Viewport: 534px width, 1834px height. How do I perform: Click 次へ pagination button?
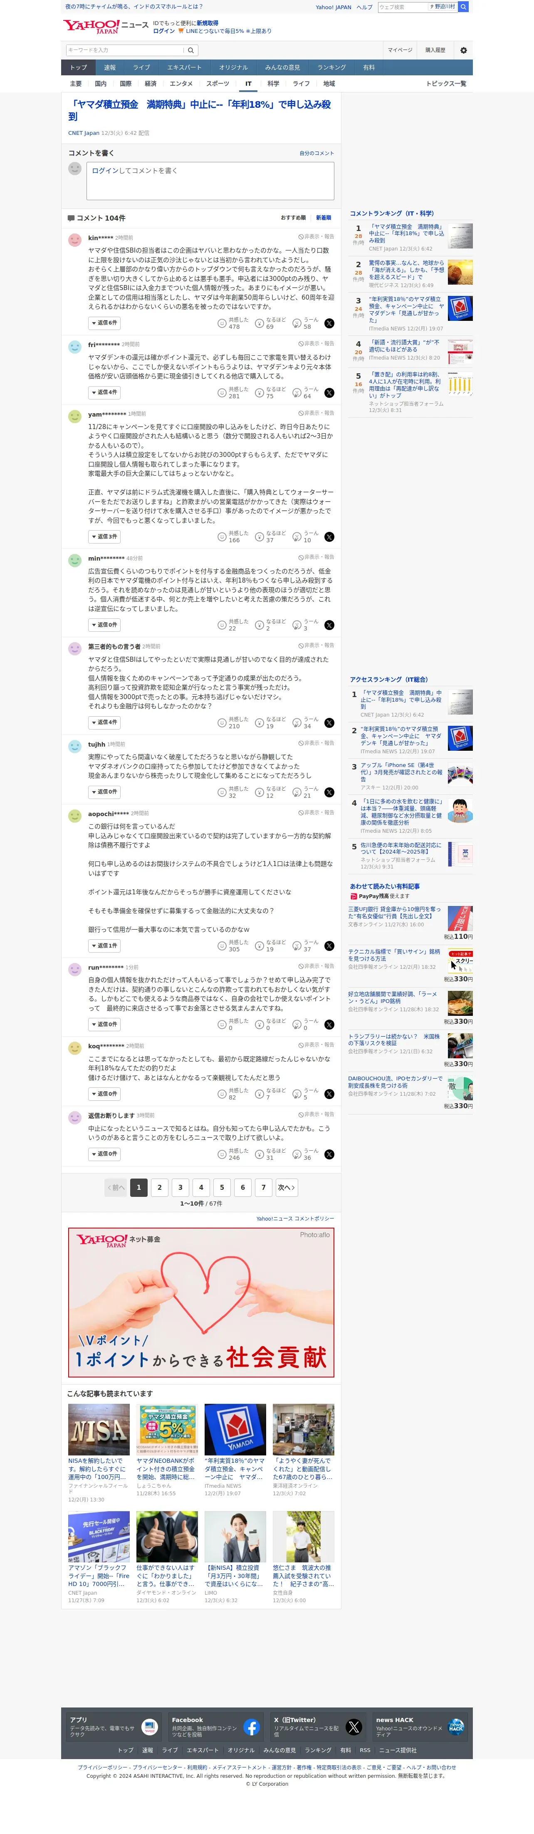[286, 1188]
